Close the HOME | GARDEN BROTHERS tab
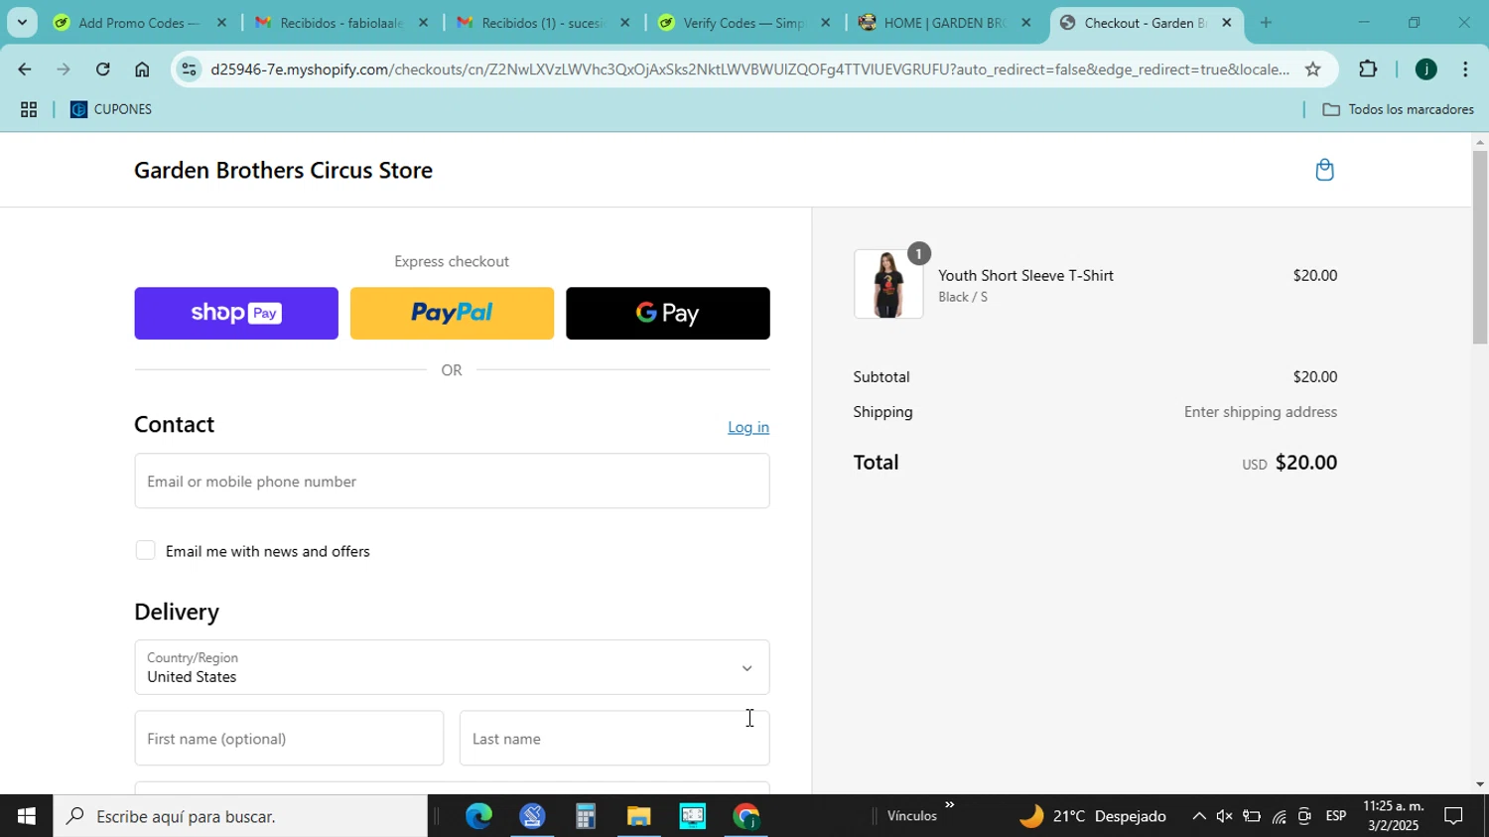The image size is (1489, 837). (x=1025, y=22)
